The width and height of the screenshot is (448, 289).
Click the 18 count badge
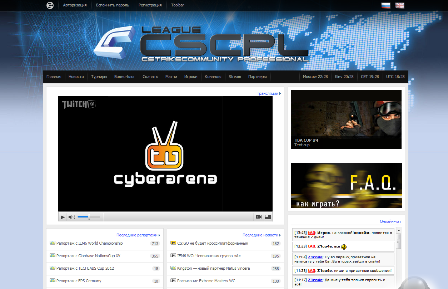pyautogui.click(x=156, y=269)
